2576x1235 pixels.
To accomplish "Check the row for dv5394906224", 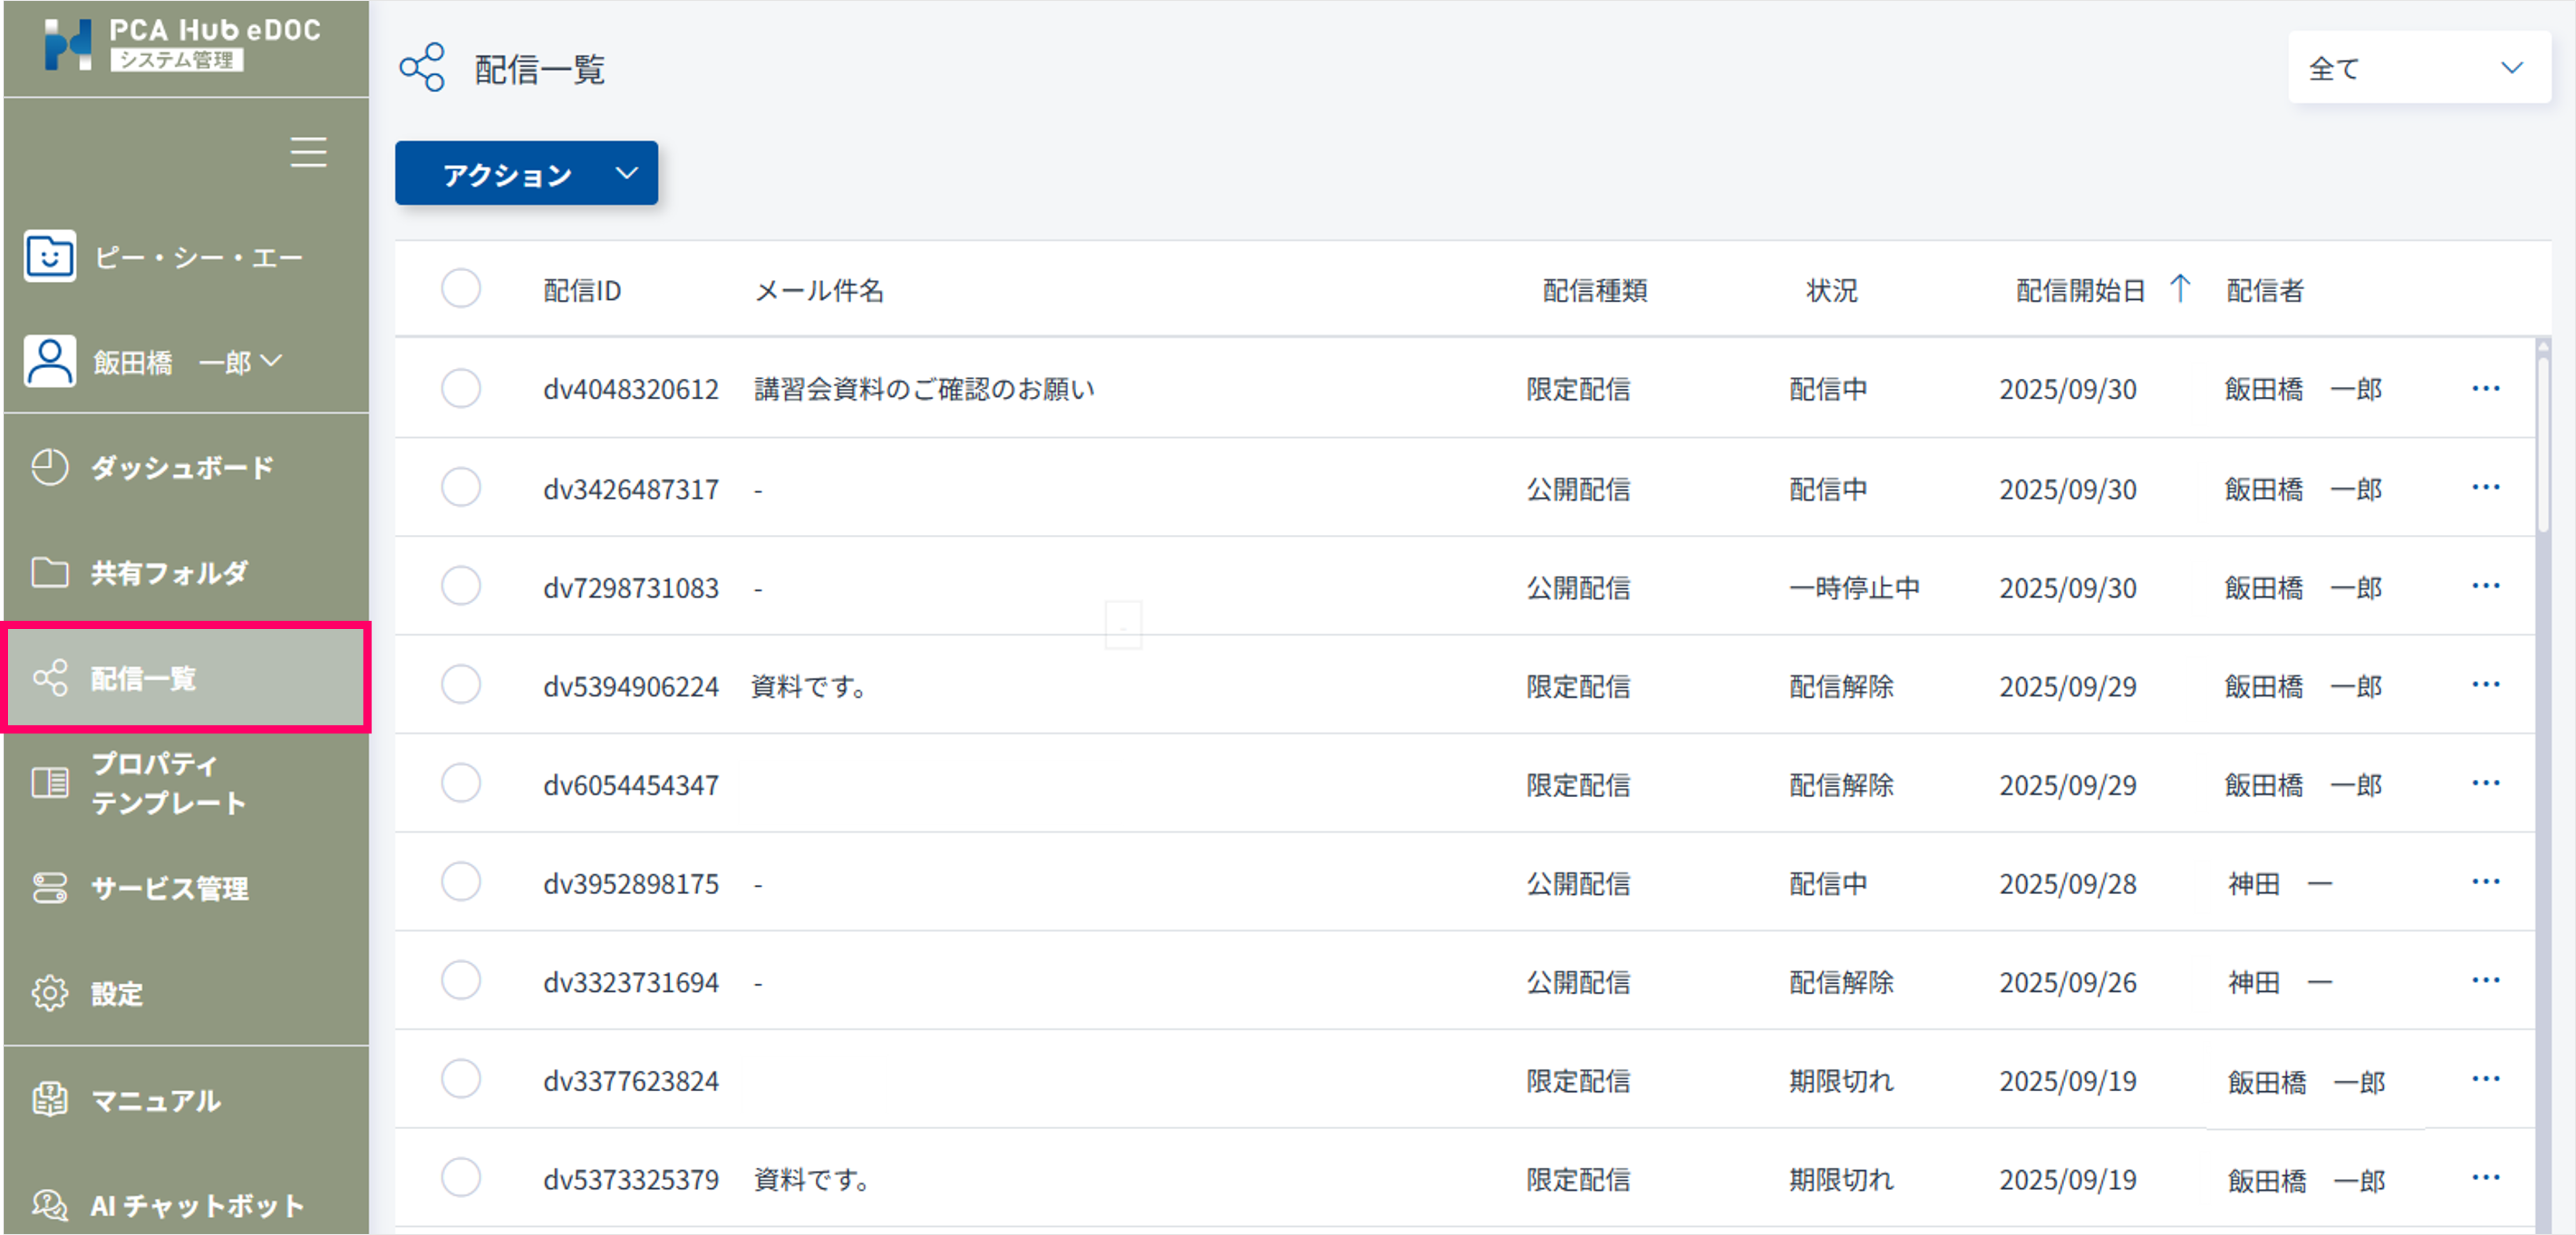I will tap(461, 685).
